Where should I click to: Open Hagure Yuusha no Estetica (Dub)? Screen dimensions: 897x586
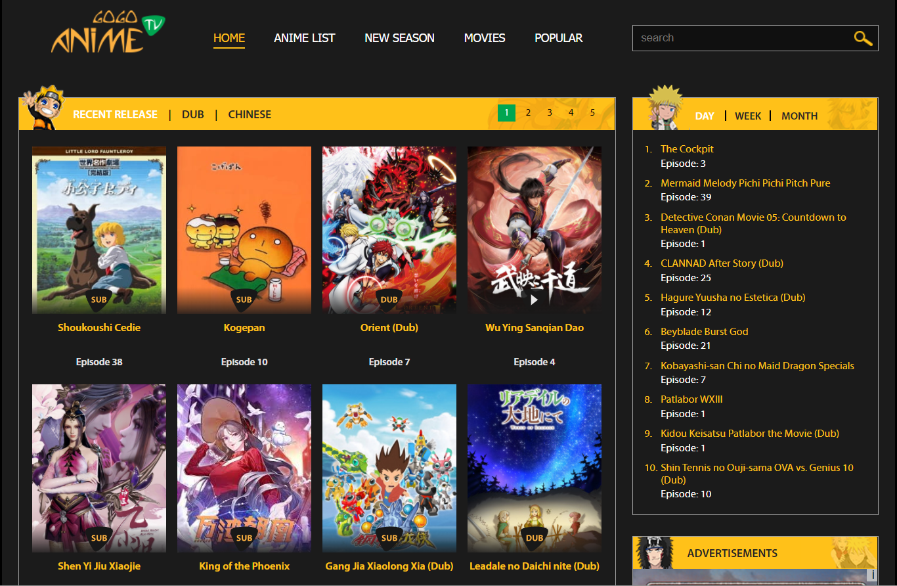(x=733, y=298)
